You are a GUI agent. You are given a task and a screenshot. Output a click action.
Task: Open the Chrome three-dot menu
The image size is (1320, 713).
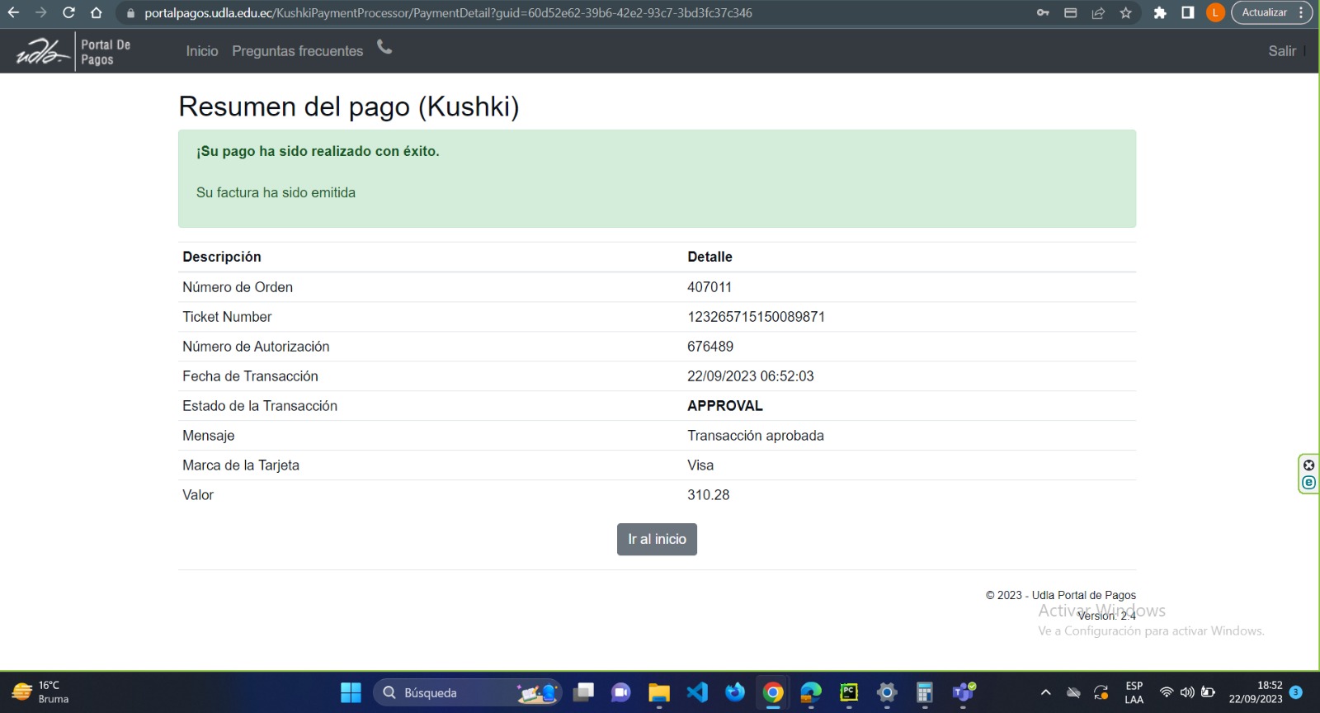1301,13
